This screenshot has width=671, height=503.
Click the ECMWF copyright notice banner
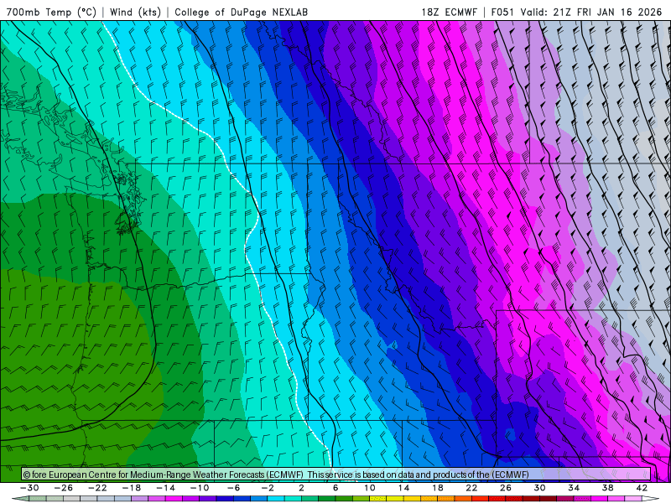tap(336, 474)
